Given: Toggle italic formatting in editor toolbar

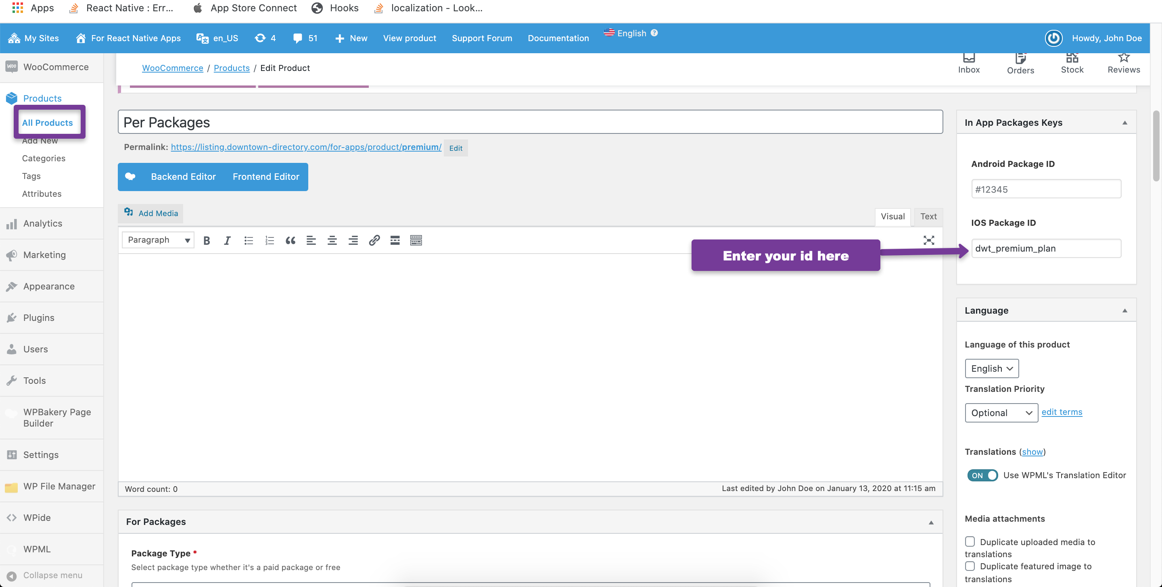Looking at the screenshot, I should click(x=227, y=240).
